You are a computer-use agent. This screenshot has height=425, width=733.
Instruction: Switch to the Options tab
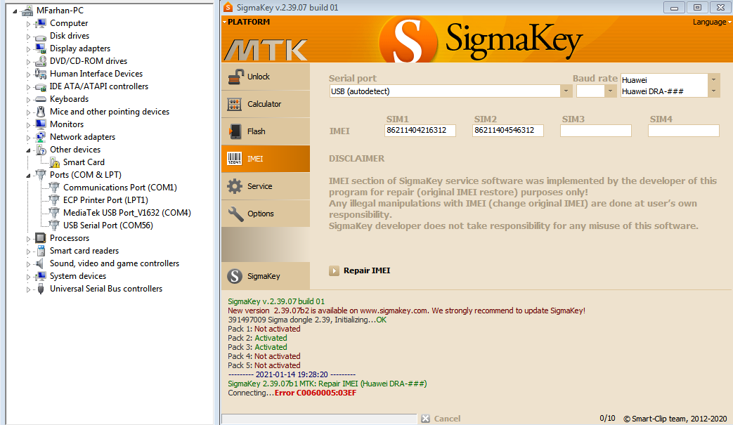coord(266,214)
